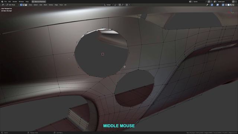Open the Edge menu
The width and height of the screenshot is (238, 134).
(56, 5)
